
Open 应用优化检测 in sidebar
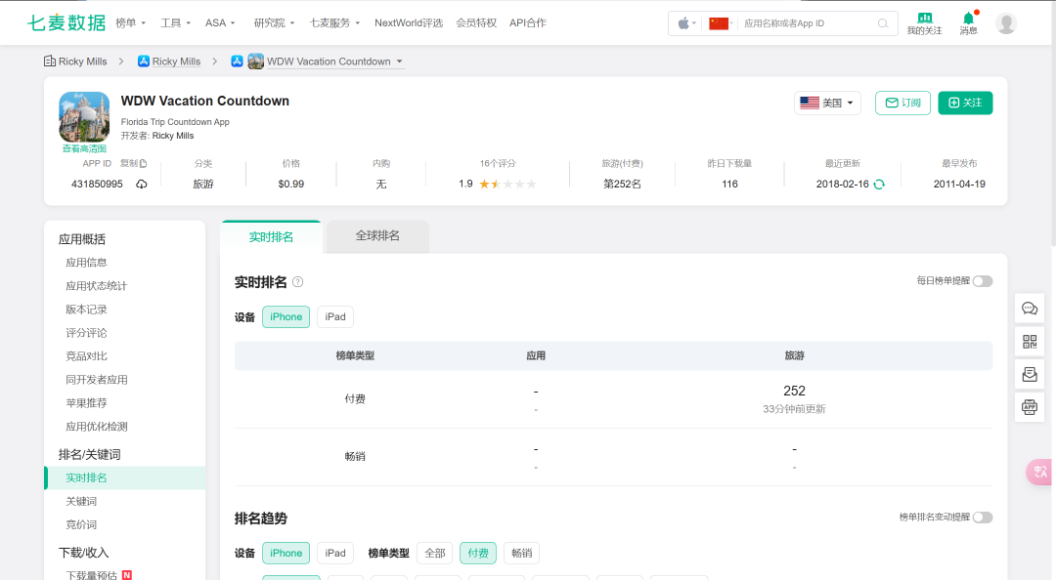[x=96, y=427]
